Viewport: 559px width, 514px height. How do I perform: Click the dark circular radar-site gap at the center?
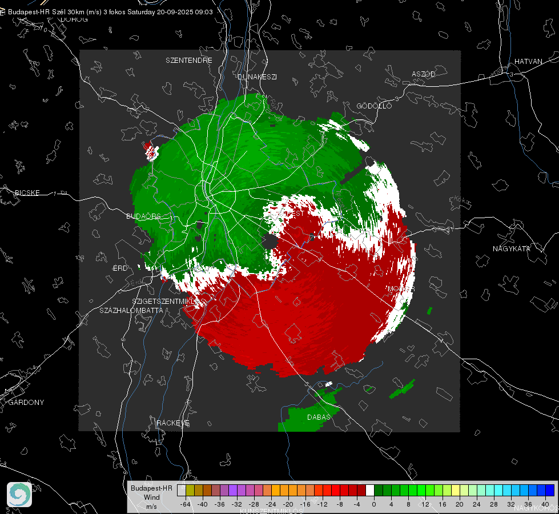[x=270, y=242]
